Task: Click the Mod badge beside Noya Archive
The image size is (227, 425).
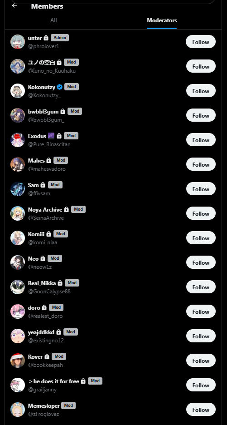Action: pos(78,209)
